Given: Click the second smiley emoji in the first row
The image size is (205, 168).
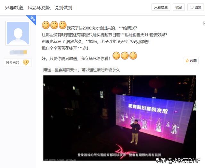Looking at the screenshot, I should tap(54, 25).
